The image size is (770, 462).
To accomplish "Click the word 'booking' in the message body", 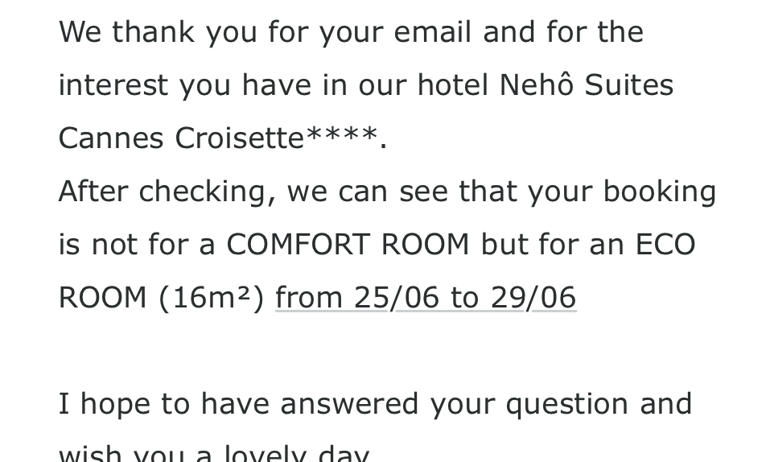I will (x=660, y=192).
